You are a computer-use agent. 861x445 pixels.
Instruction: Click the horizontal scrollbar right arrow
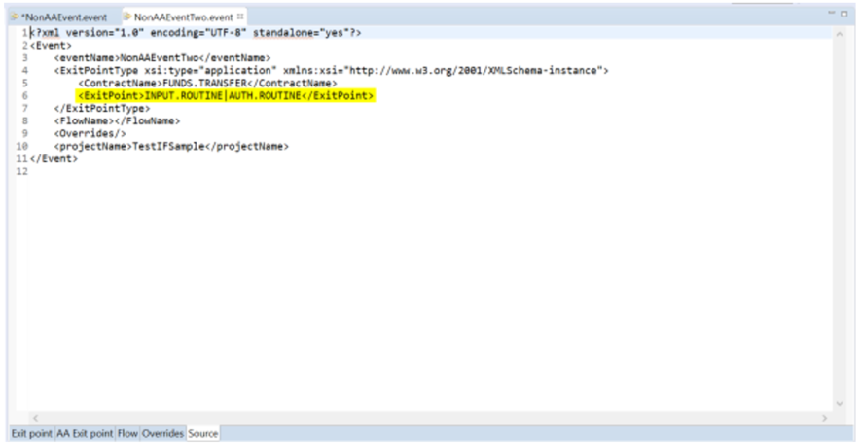(824, 418)
